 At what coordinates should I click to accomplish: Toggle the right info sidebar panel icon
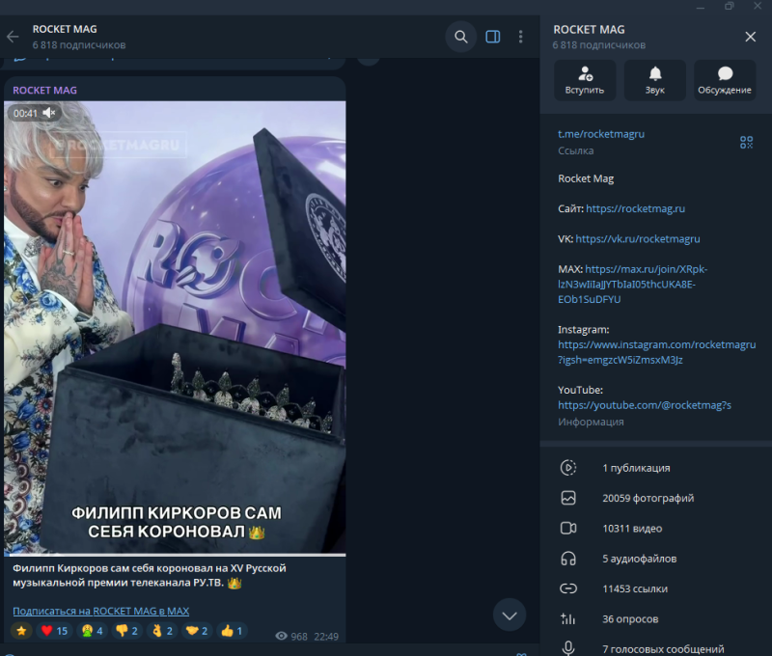pos(493,37)
